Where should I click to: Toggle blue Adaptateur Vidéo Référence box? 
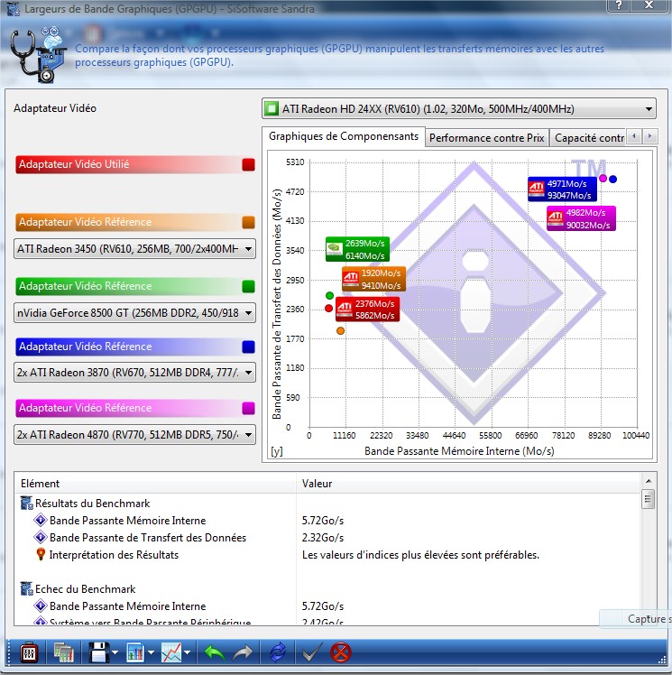pyautogui.click(x=248, y=347)
